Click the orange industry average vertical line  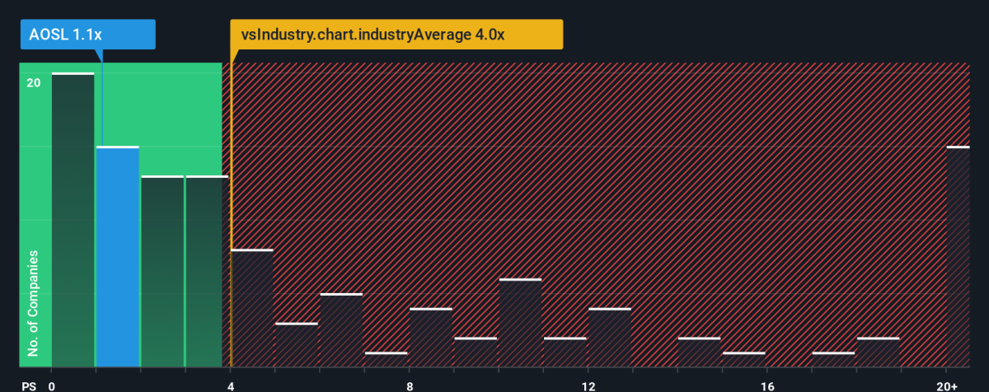point(231,214)
